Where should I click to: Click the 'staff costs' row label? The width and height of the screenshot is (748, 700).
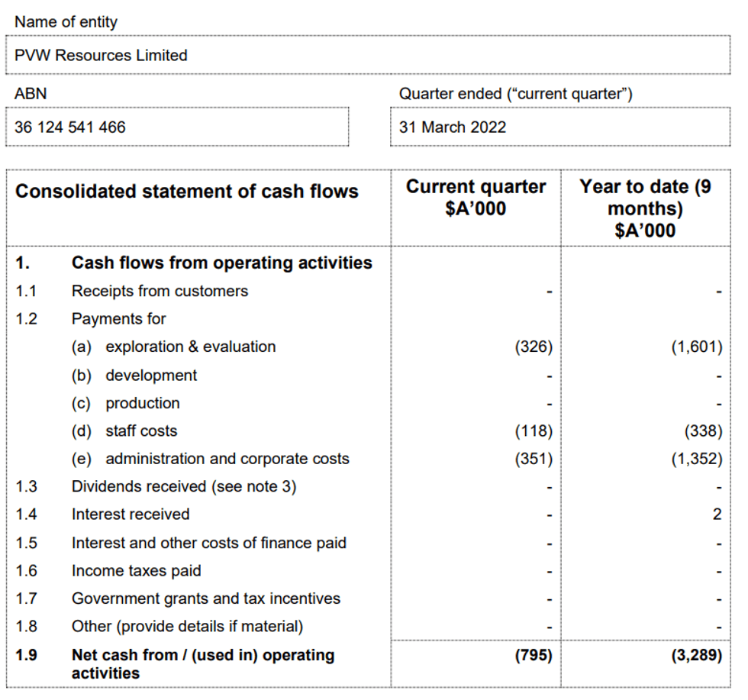click(x=141, y=431)
